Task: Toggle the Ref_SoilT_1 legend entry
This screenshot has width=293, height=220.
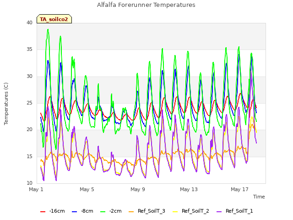Action: point(235,211)
